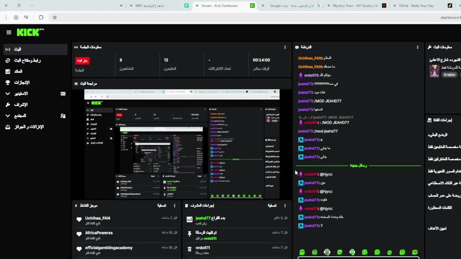
Task: Open activity feed panel three-dot menu
Action: (175, 205)
